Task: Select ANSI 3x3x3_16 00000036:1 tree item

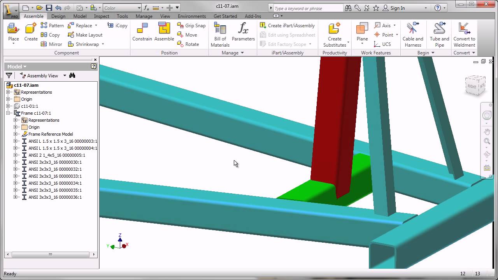Action: point(55,197)
